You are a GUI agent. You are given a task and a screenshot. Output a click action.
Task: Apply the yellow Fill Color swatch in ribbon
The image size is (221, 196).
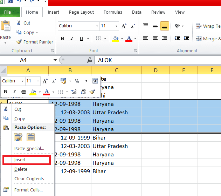click(115, 39)
